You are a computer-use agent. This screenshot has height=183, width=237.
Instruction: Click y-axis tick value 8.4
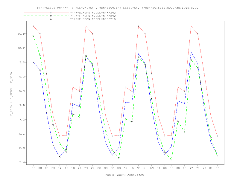pos(22,91)
